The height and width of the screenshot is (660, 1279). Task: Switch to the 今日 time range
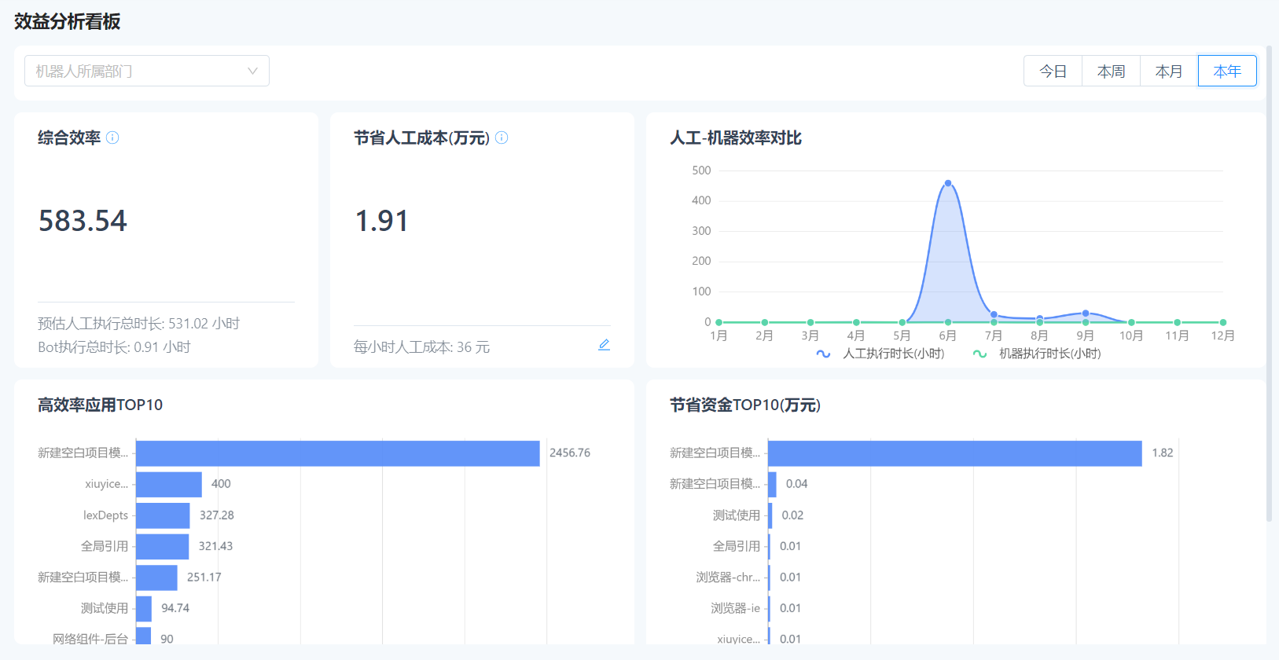coord(1053,71)
